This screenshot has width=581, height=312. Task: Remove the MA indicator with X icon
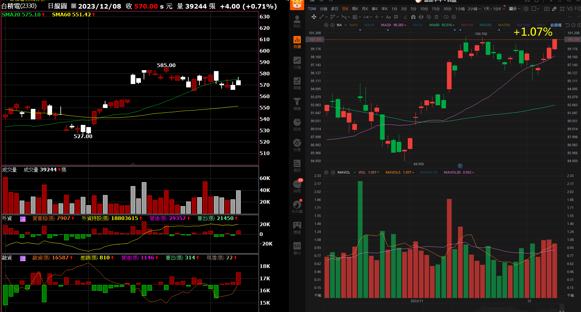point(332,25)
